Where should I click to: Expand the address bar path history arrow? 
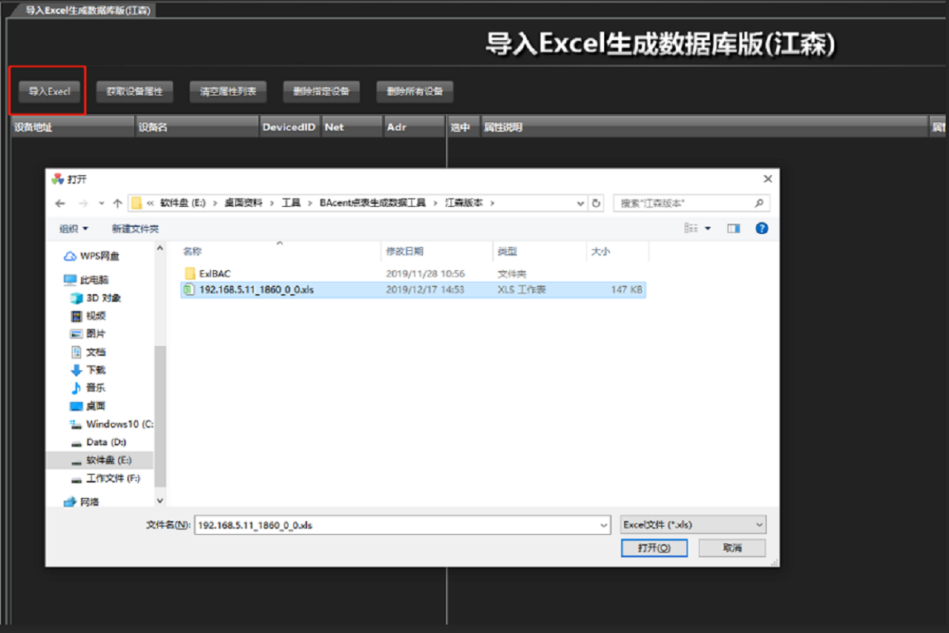tap(581, 203)
